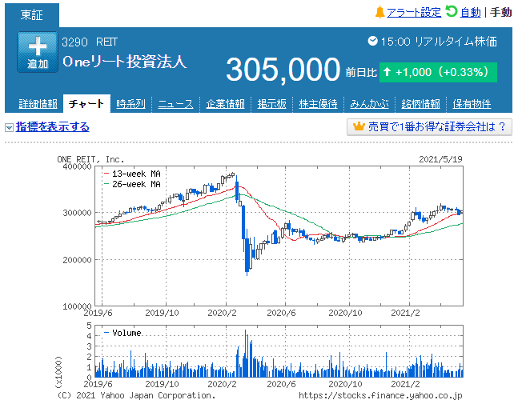The height and width of the screenshot is (404, 518).
Task: Expand the 指標を表示する arrow toggle
Action: 10,127
